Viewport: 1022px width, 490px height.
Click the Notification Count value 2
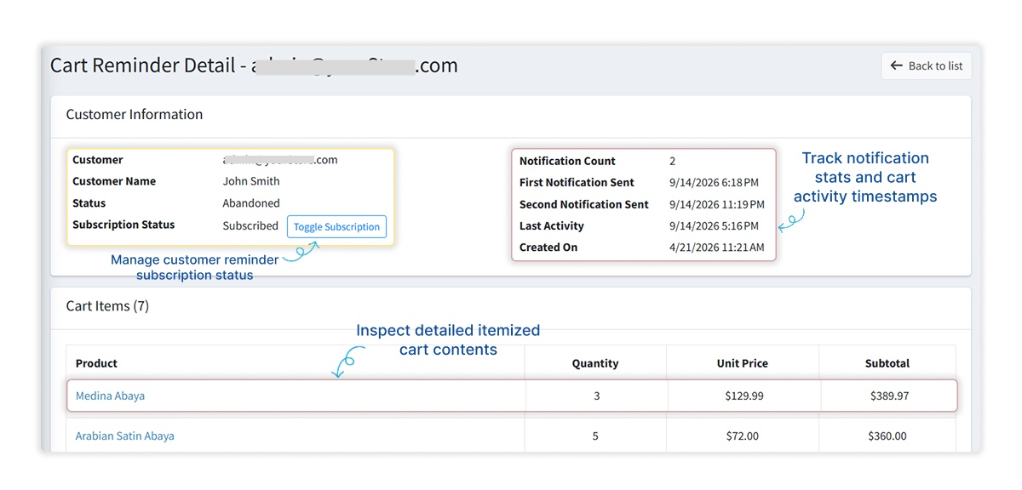672,161
